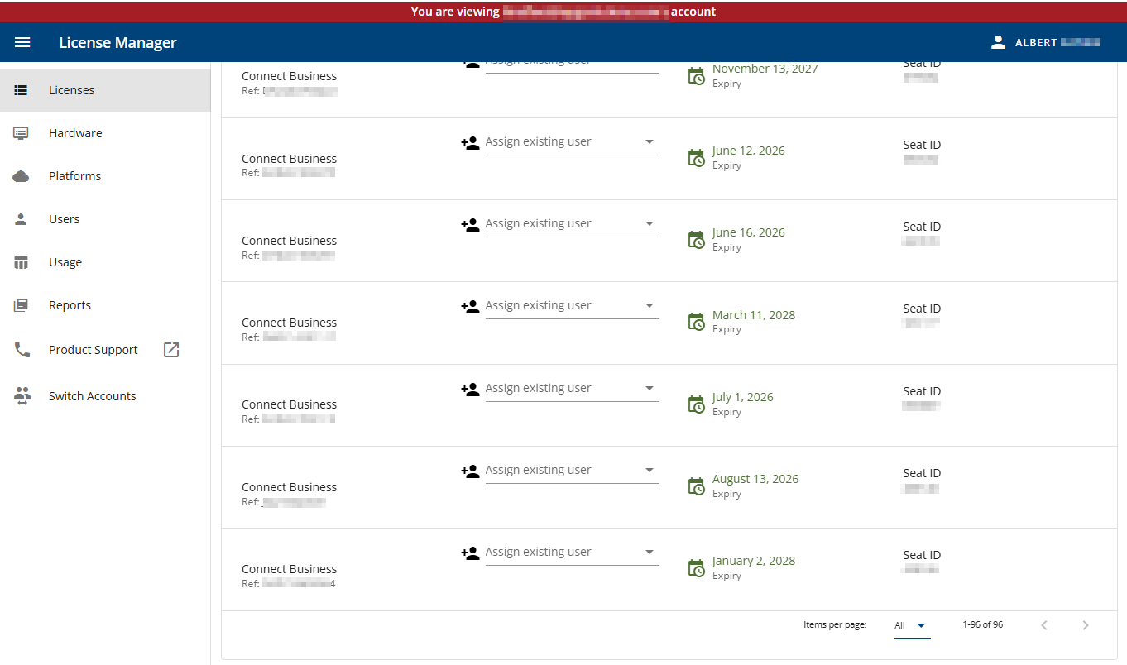The width and height of the screenshot is (1127, 665).
Task: Open the Reports page
Action: (70, 305)
